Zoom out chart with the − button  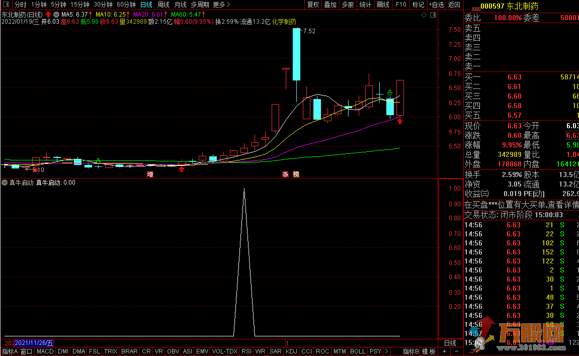457,351
